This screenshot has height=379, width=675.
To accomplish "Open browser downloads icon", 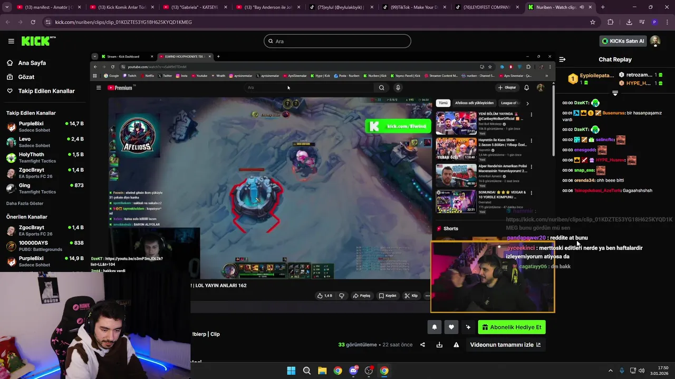I will click(x=629, y=22).
